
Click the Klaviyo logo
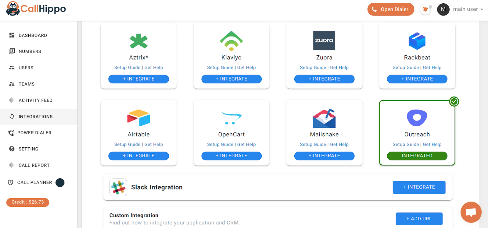231,41
